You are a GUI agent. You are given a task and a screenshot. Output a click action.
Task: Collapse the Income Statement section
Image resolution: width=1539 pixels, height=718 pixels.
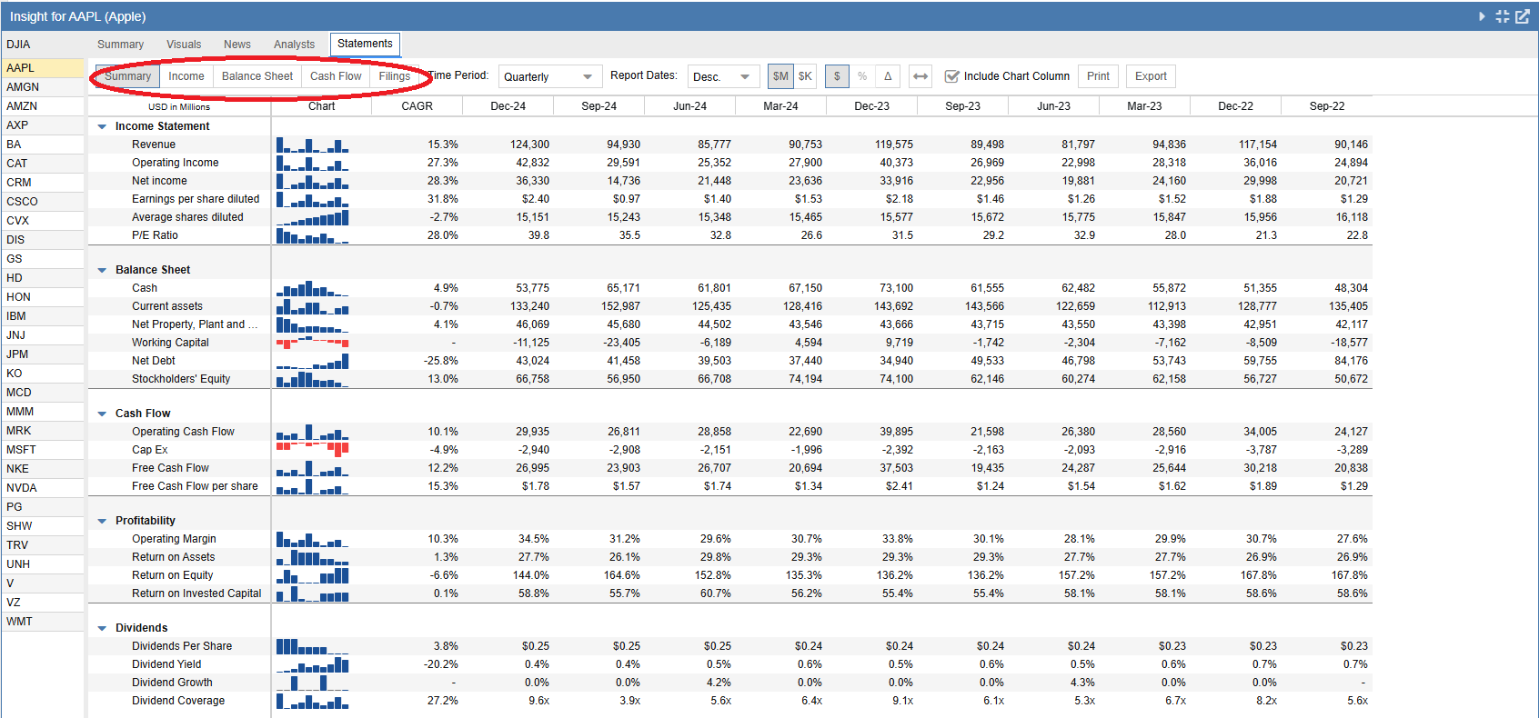click(102, 126)
